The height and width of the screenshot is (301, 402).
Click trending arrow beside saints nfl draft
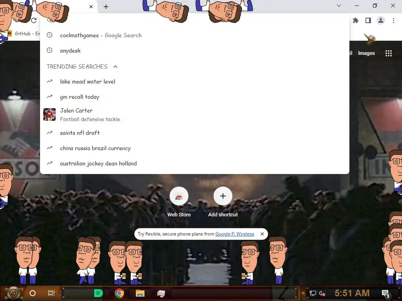coord(49,132)
